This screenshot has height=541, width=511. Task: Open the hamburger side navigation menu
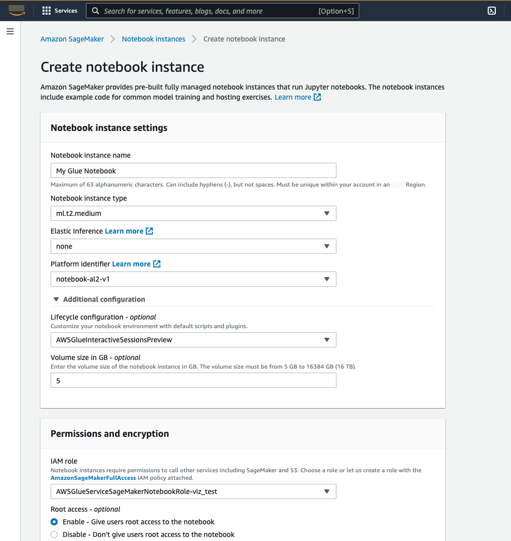10,31
